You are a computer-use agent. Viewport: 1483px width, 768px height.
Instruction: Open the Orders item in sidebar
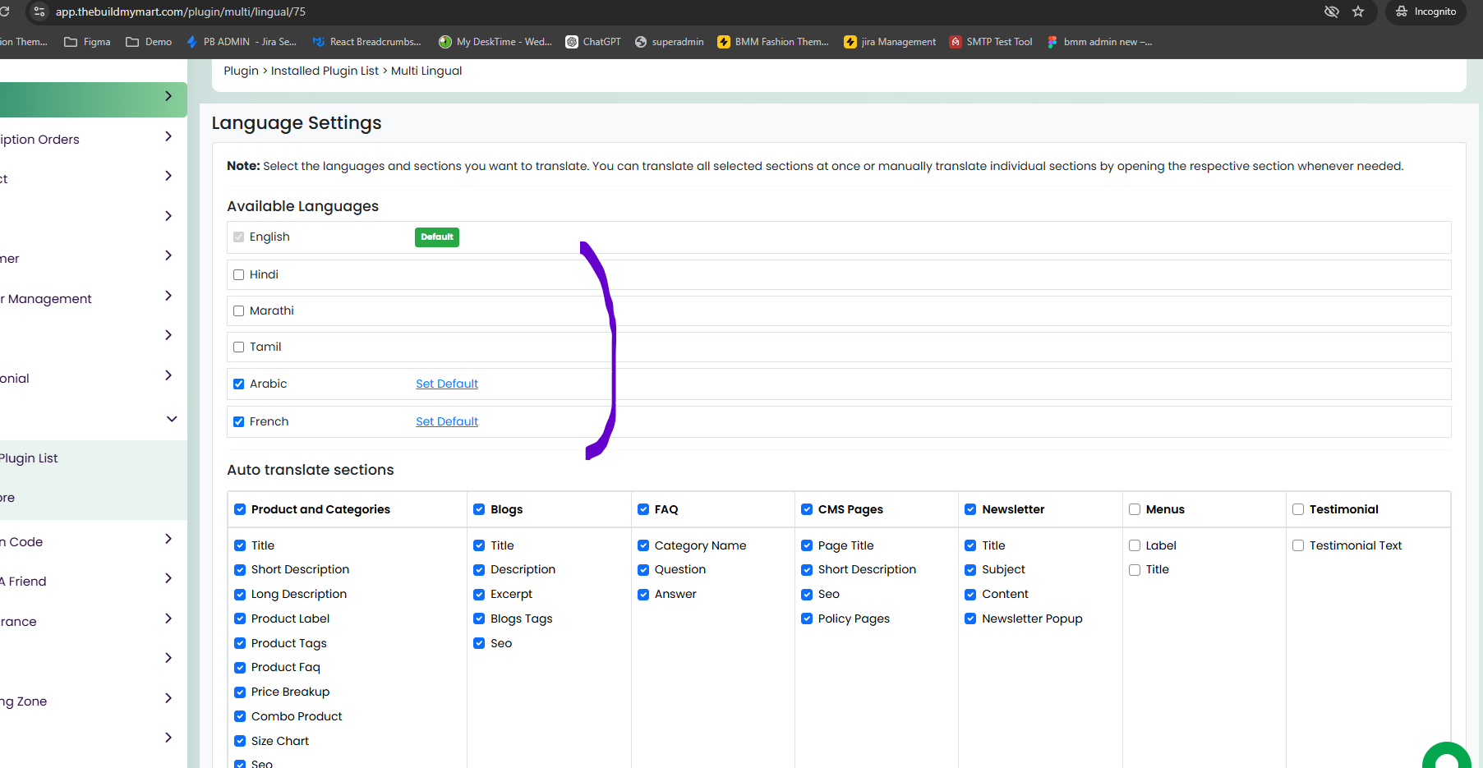pos(39,140)
